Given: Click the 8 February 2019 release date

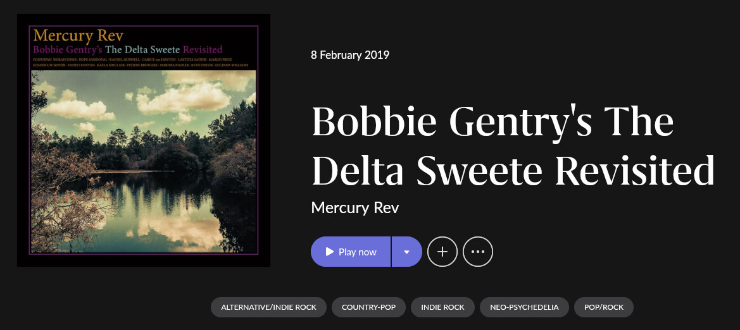Looking at the screenshot, I should (x=350, y=55).
